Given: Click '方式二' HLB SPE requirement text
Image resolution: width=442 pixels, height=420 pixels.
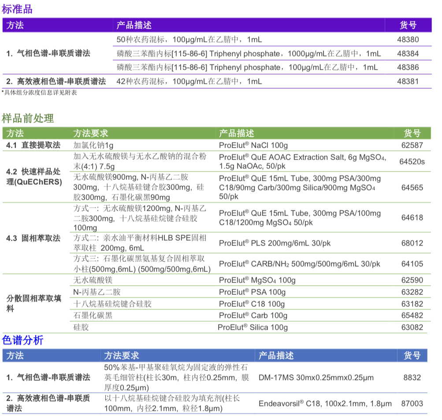Looking at the screenshot, I should [x=140, y=243].
